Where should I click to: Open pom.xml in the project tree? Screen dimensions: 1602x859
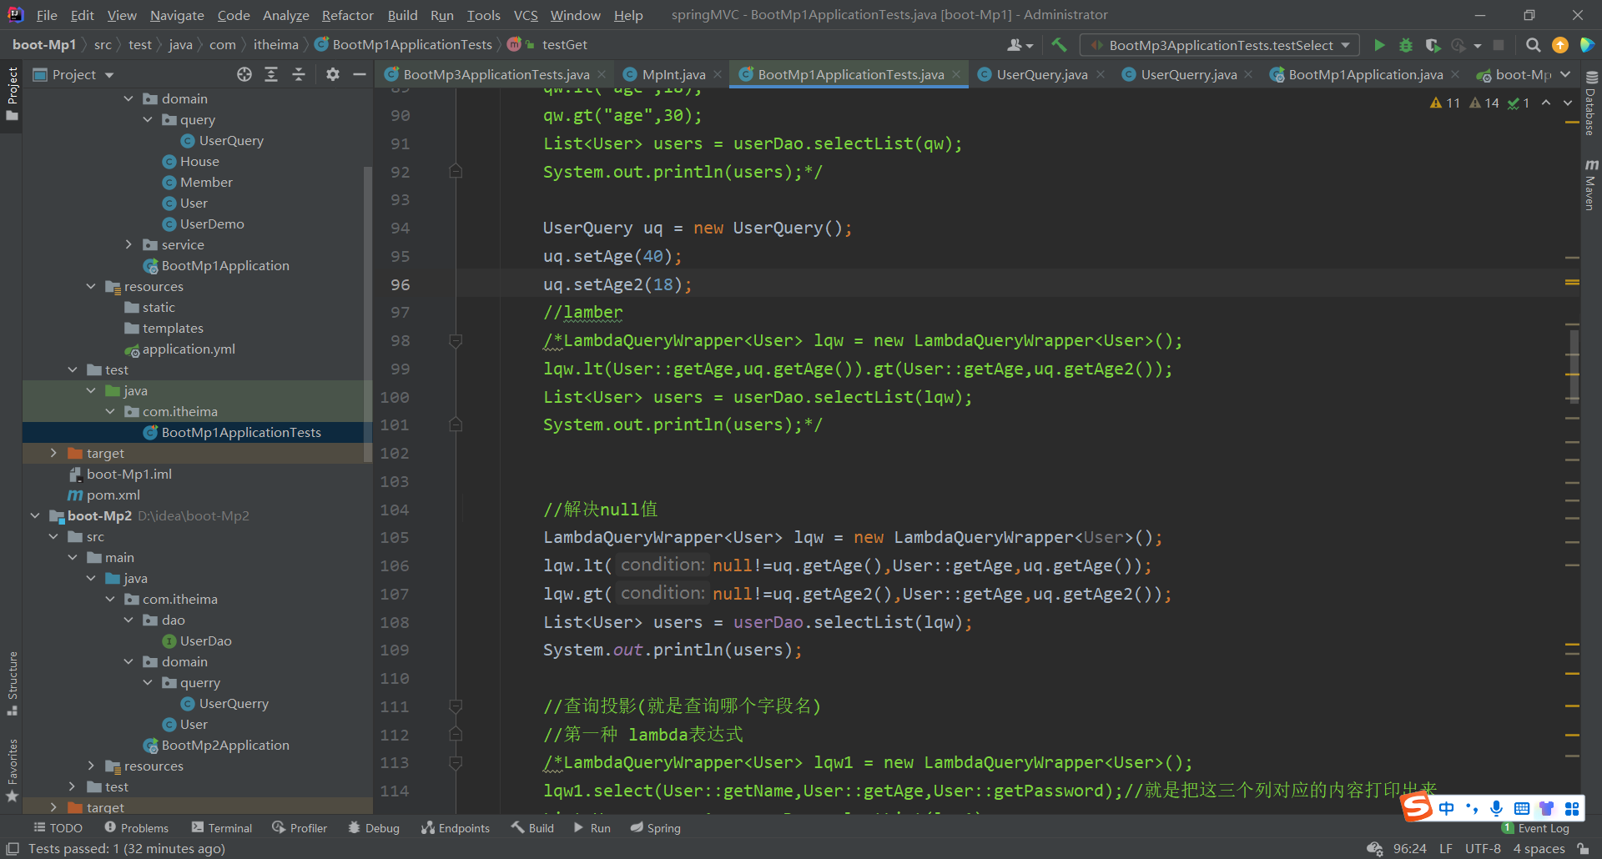click(x=113, y=495)
